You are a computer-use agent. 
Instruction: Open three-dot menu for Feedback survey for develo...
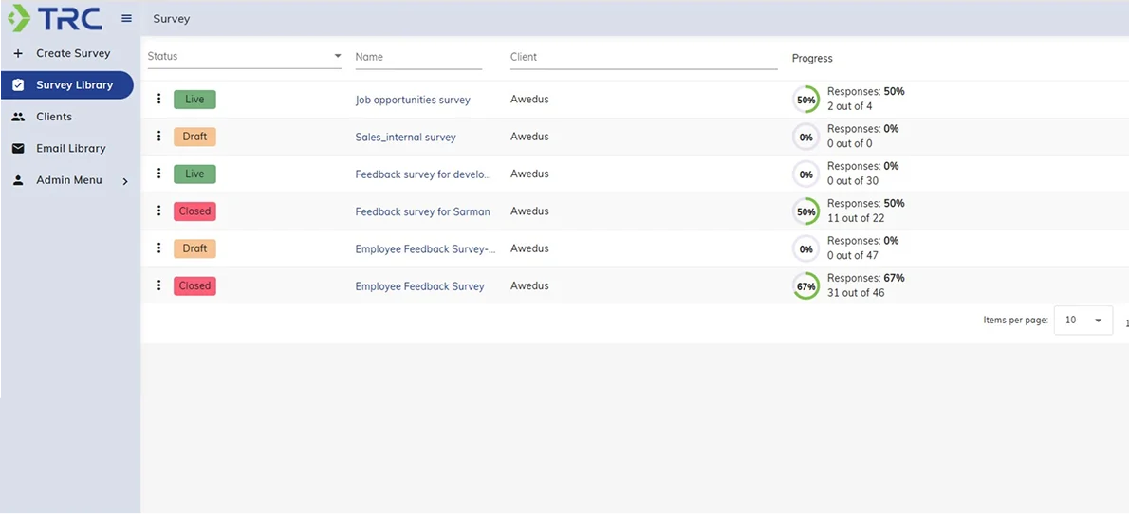159,174
